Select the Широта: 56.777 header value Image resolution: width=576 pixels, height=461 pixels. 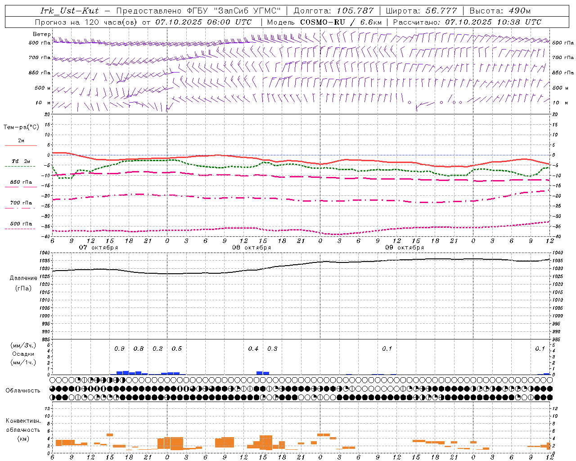click(421, 11)
